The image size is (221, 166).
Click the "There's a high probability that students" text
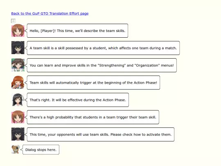(x=93, y=117)
